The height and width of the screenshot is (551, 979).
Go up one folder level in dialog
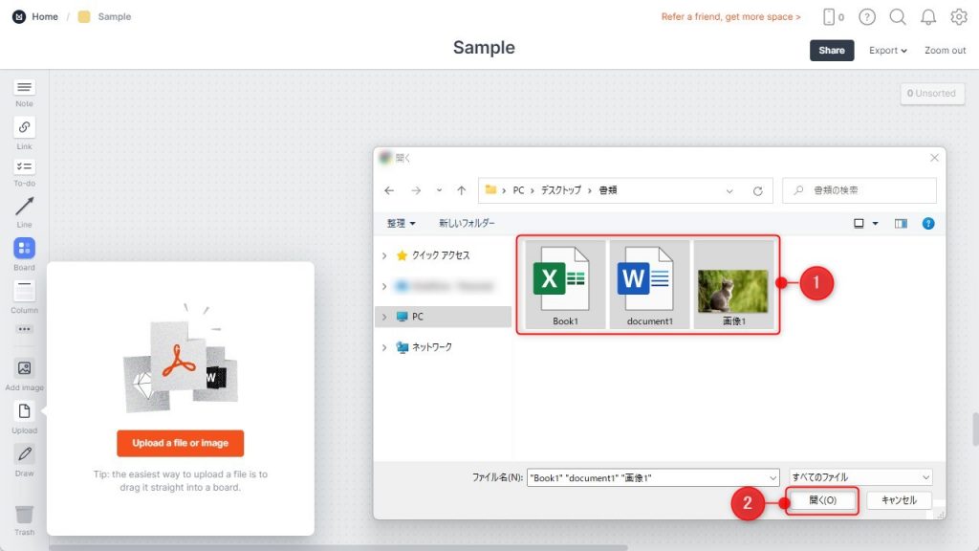pos(462,190)
